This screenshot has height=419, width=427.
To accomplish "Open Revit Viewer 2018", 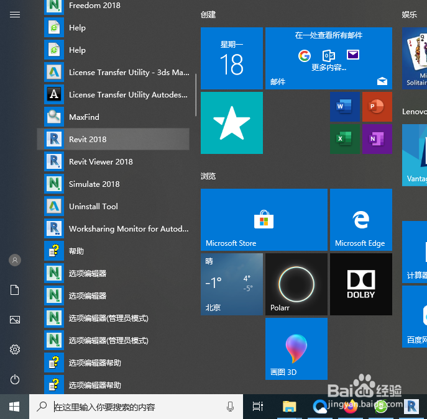I will coord(113,161).
